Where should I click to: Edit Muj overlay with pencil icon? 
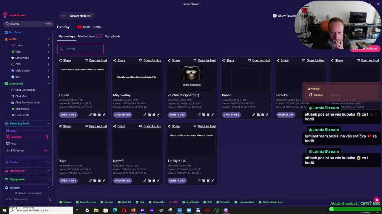coord(158,115)
